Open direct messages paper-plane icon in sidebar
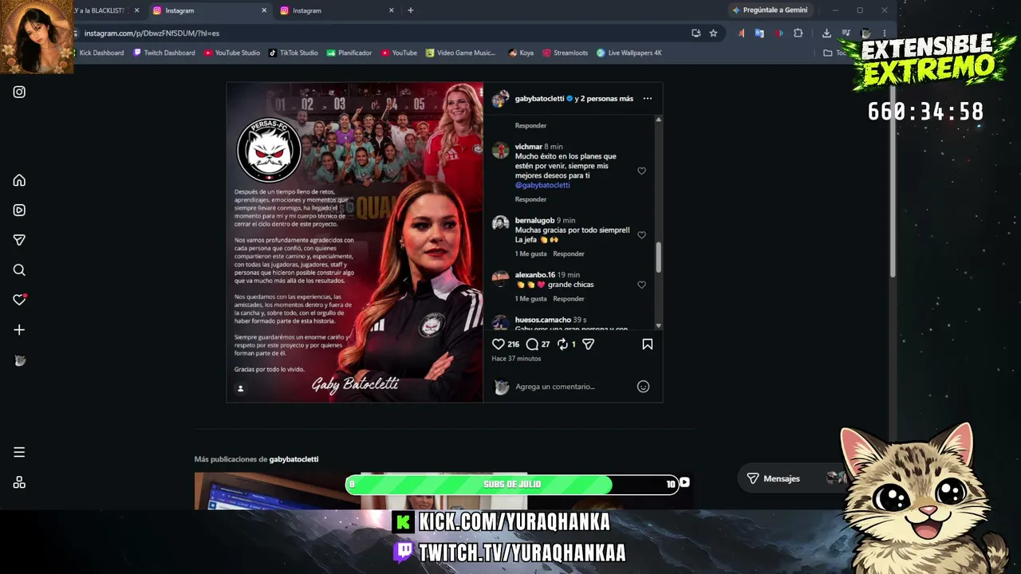Viewport: 1021px width, 574px height. coord(19,240)
